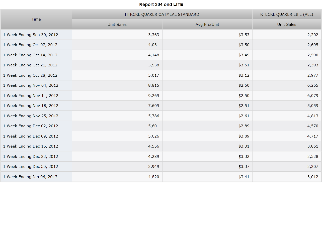Click the unit sales value 5,786
Viewport: 322px width, 237px height.
154,116
